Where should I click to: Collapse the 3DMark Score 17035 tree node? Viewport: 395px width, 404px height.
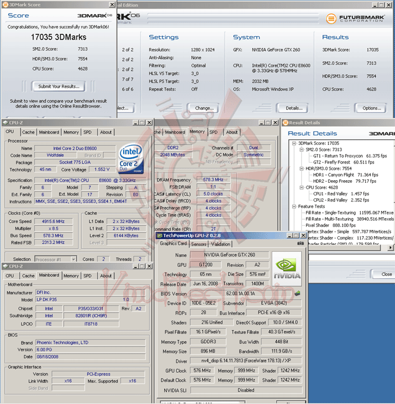[x=294, y=143]
